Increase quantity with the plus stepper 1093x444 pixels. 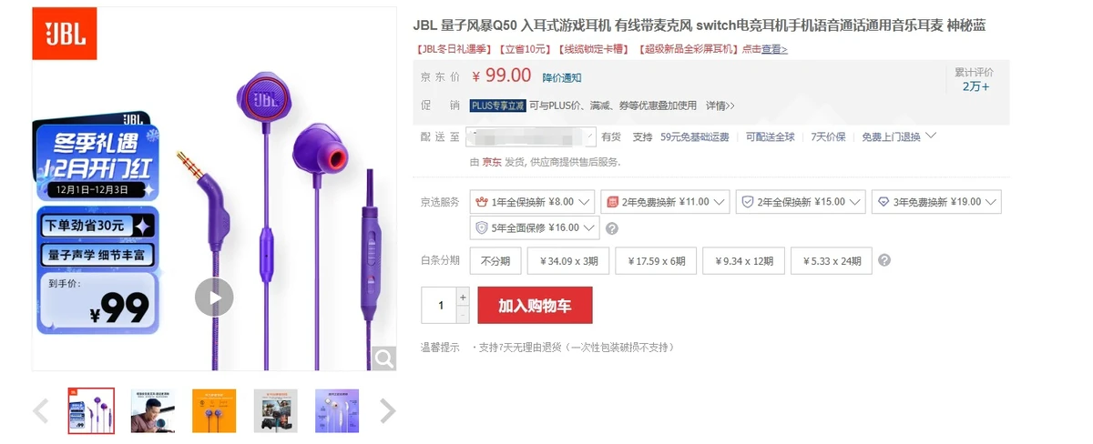[463, 297]
